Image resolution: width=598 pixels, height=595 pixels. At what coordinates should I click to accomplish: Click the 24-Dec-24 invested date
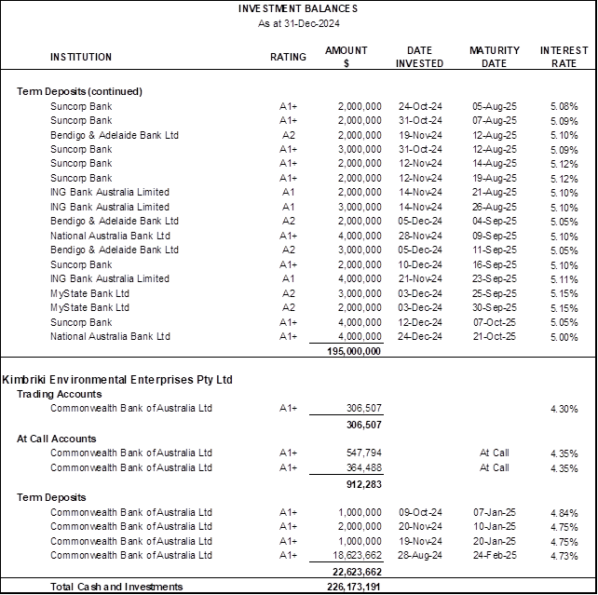[420, 336]
